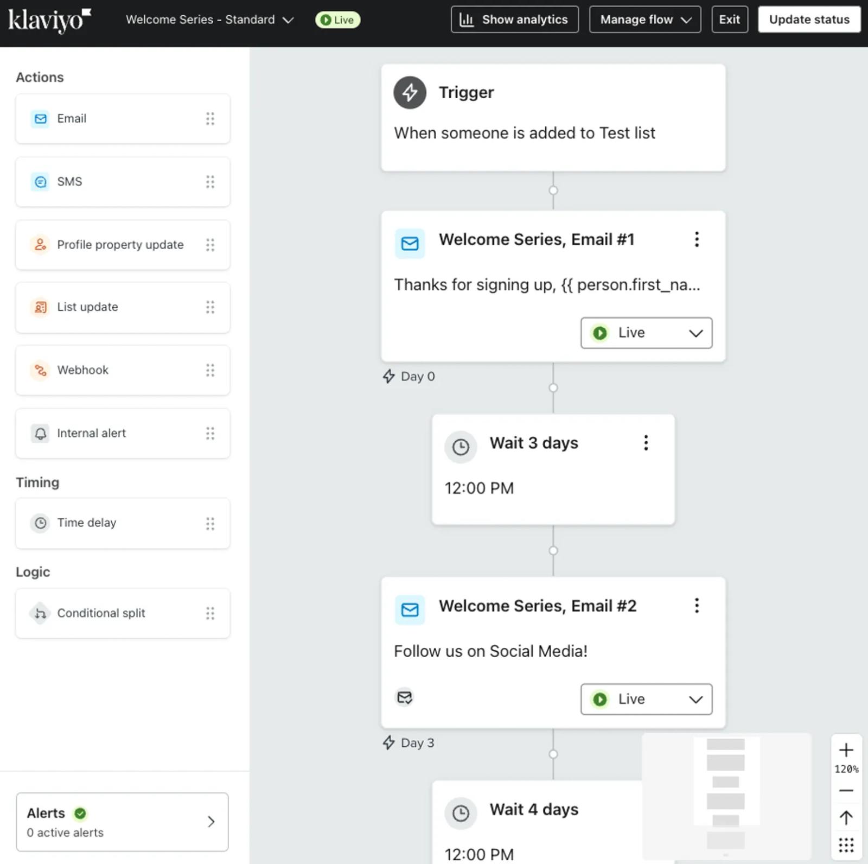Click the Time delay label
Viewport: 868px width, 864px height.
(x=87, y=523)
